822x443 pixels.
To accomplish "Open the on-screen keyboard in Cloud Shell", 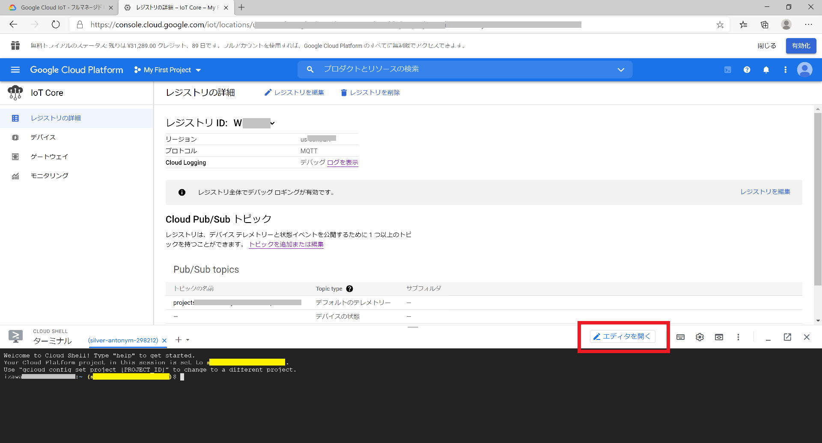I will (680, 337).
